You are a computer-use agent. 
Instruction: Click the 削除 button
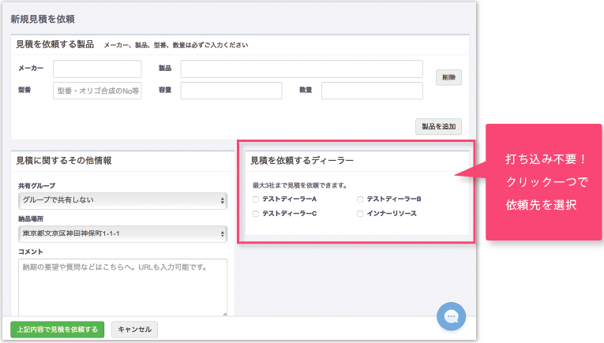coord(448,77)
